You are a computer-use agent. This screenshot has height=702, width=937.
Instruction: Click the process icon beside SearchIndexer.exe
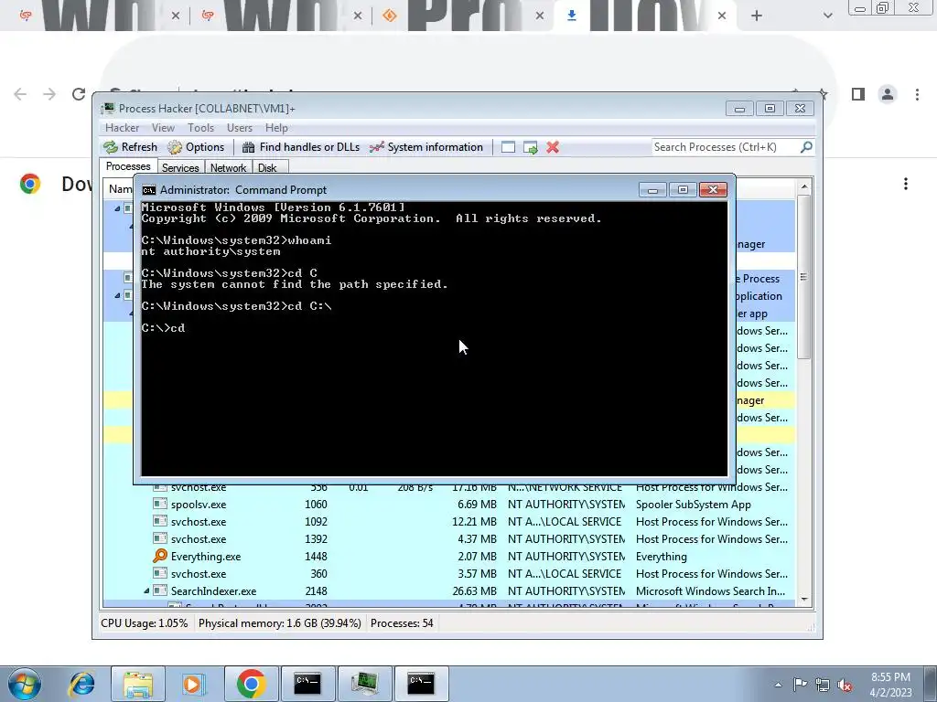point(159,591)
